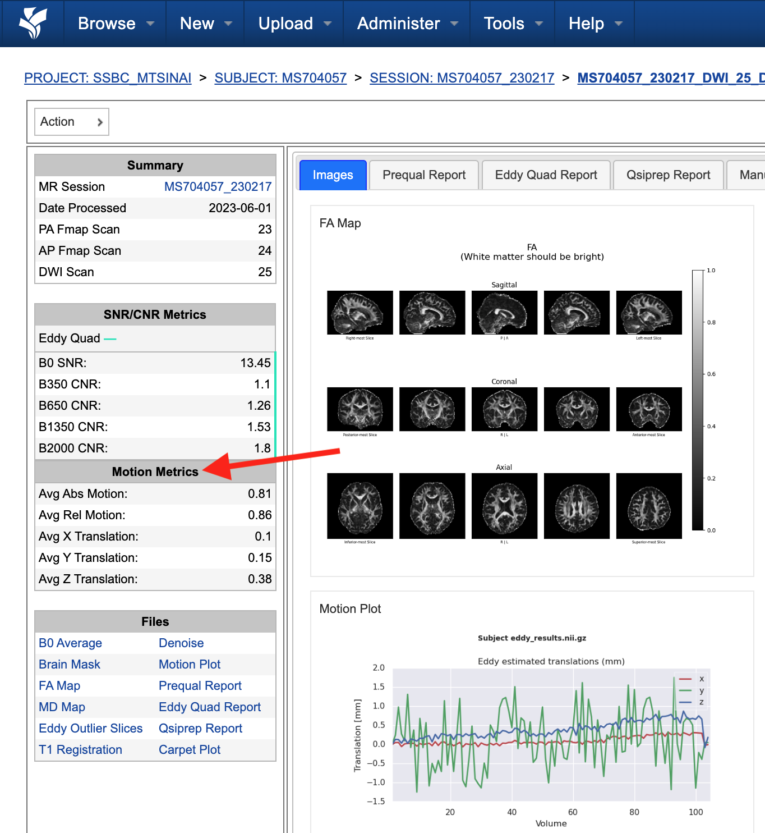765x833 pixels.
Task: Switch to the Eddy Quad Report tab
Action: click(546, 175)
